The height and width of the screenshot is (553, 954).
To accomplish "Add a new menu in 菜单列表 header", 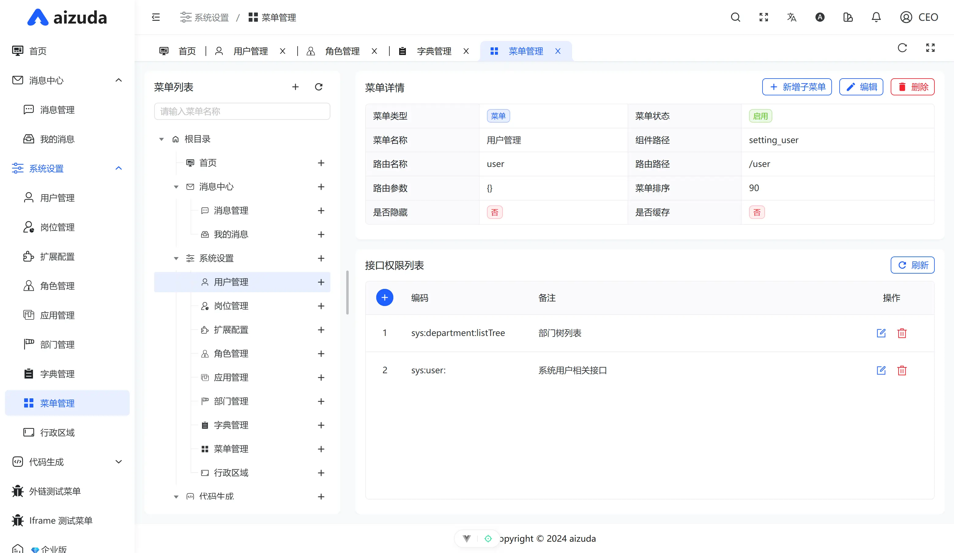I will [x=295, y=87].
